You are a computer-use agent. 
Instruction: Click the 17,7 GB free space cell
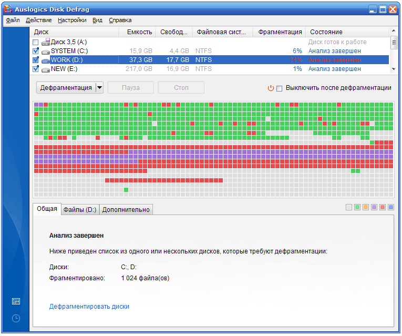pos(178,60)
